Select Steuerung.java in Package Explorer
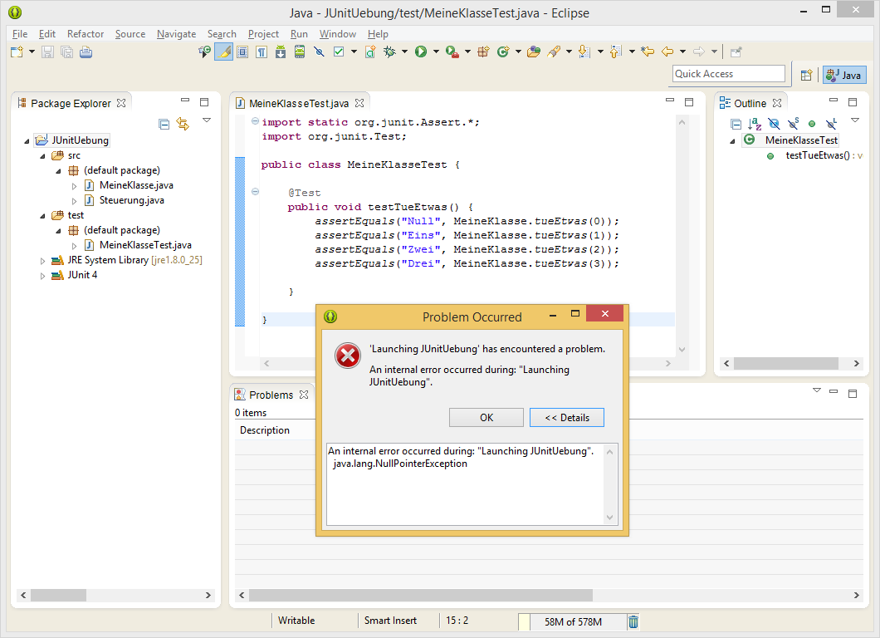Image resolution: width=880 pixels, height=638 pixels. coord(132,200)
